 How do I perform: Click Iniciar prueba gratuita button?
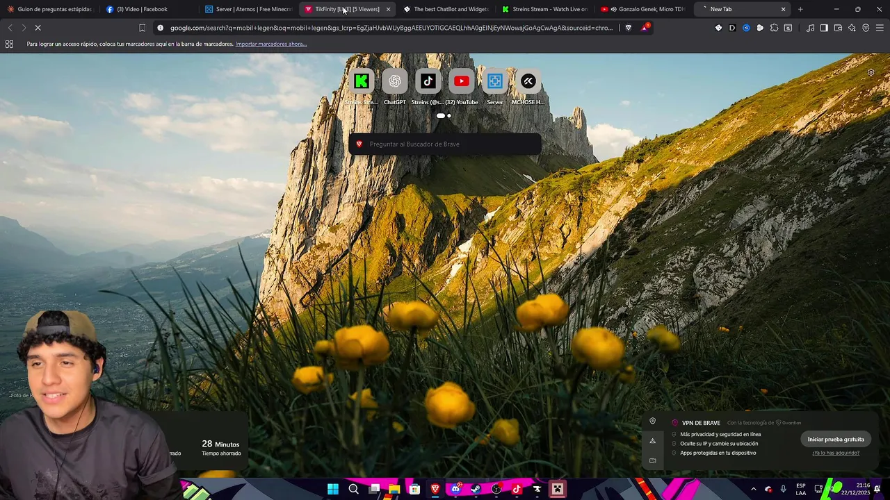836,439
